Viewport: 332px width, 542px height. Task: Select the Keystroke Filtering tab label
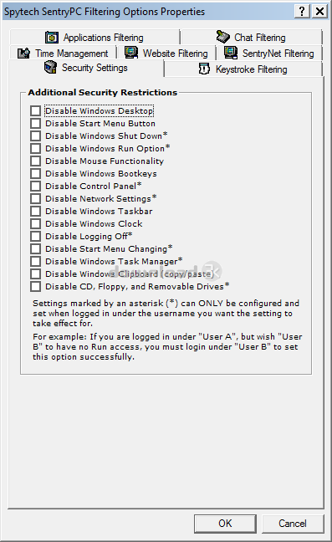click(252, 69)
